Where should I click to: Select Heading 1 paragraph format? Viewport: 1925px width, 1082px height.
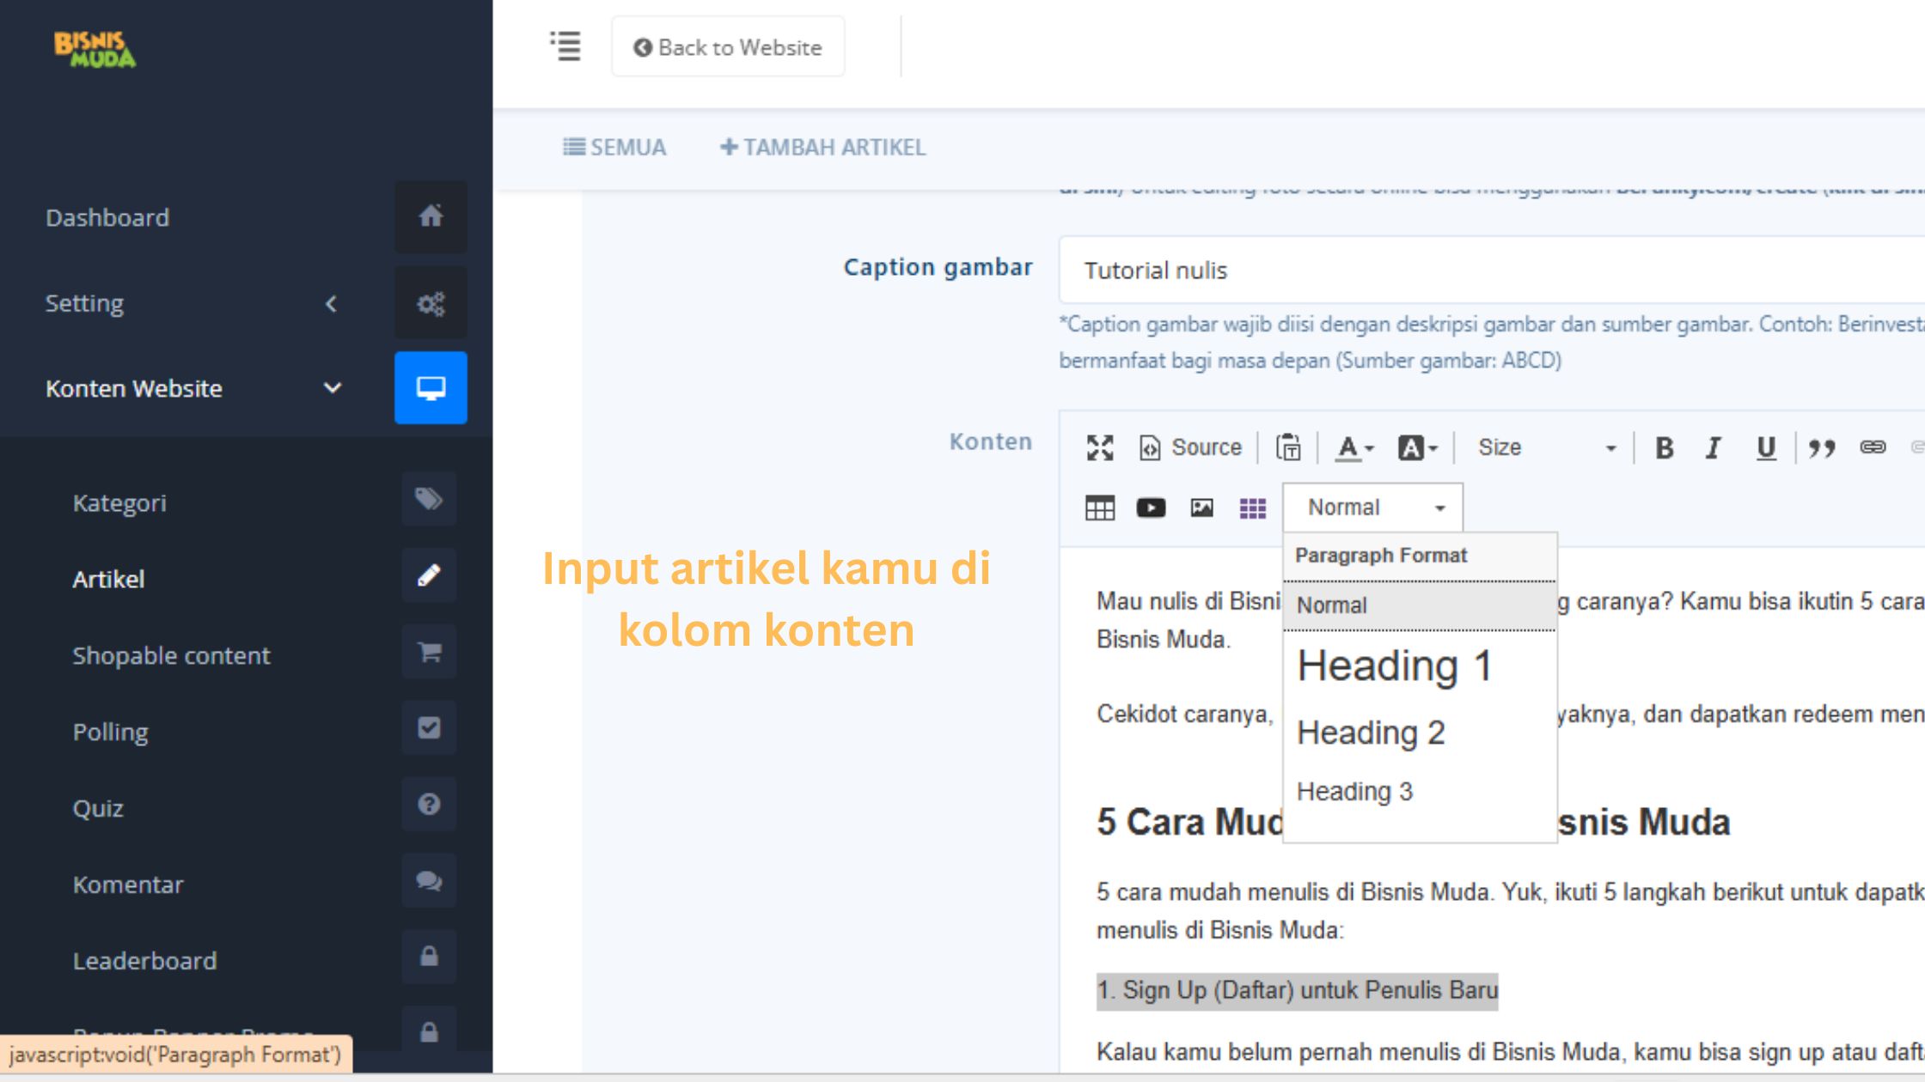point(1420,666)
